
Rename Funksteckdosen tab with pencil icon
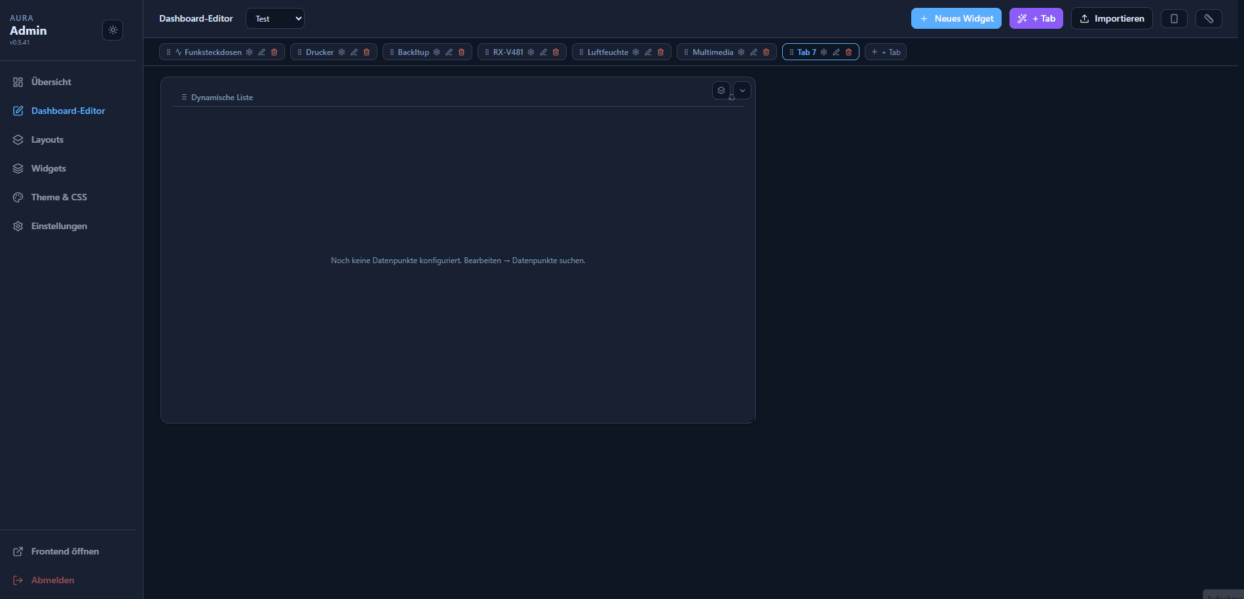(262, 52)
